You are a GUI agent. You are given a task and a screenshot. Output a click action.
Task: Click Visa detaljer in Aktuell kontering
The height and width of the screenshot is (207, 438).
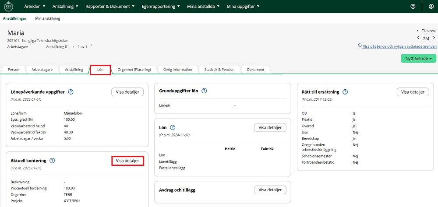pyautogui.click(x=127, y=161)
